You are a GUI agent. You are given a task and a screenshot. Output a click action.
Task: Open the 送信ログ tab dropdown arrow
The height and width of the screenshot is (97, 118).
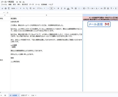coord(28,95)
